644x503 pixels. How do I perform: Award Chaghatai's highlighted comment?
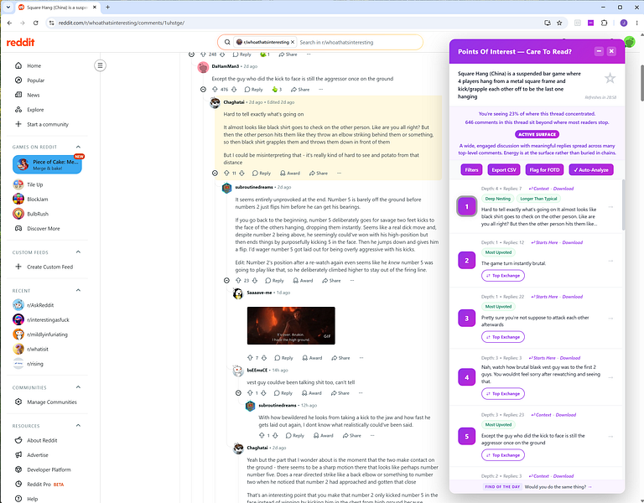point(290,174)
